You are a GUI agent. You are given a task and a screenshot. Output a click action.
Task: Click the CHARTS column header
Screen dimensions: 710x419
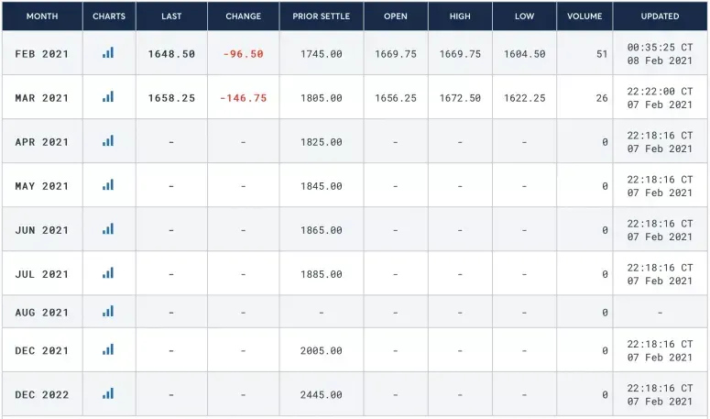point(109,17)
